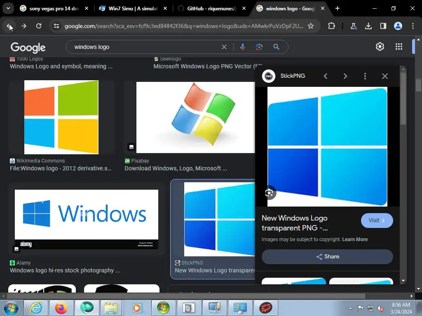422x316 pixels.
Task: Click the address bar URL
Action: click(x=184, y=26)
